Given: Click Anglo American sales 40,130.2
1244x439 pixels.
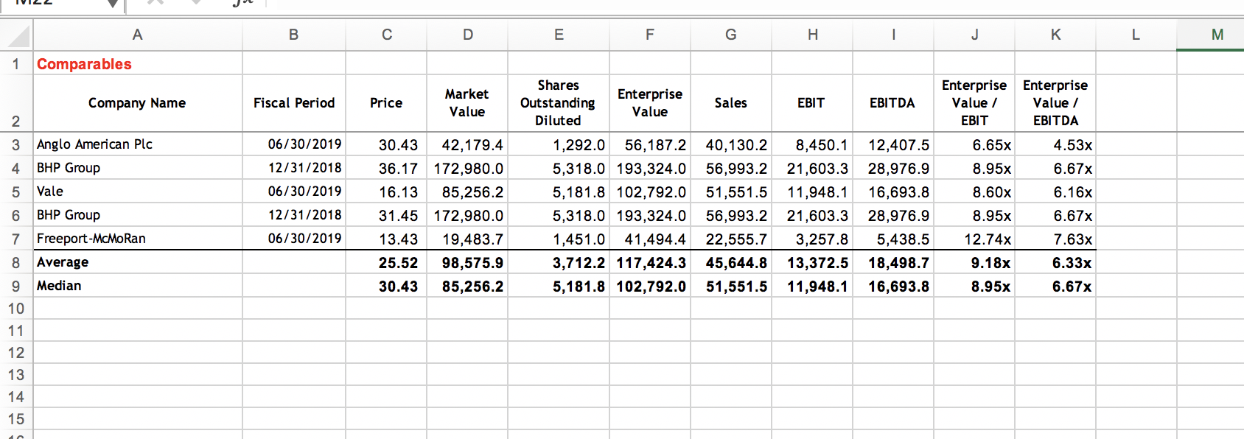Looking at the screenshot, I should (x=731, y=144).
